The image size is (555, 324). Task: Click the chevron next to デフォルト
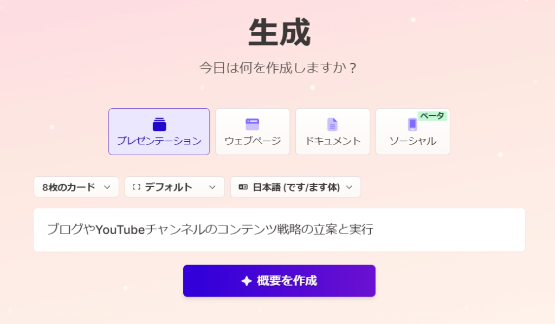pyautogui.click(x=212, y=187)
